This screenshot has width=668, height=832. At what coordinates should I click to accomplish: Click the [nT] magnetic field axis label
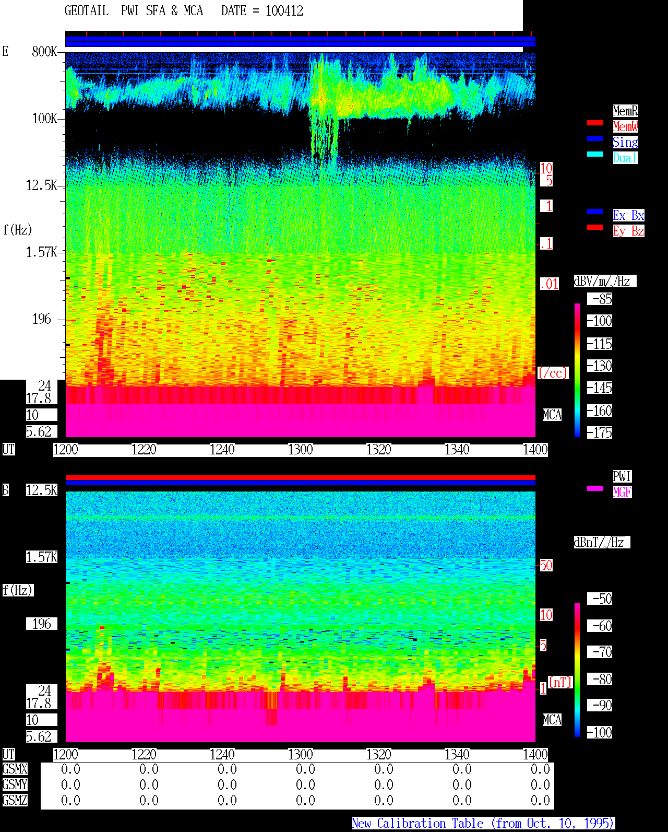pos(560,682)
